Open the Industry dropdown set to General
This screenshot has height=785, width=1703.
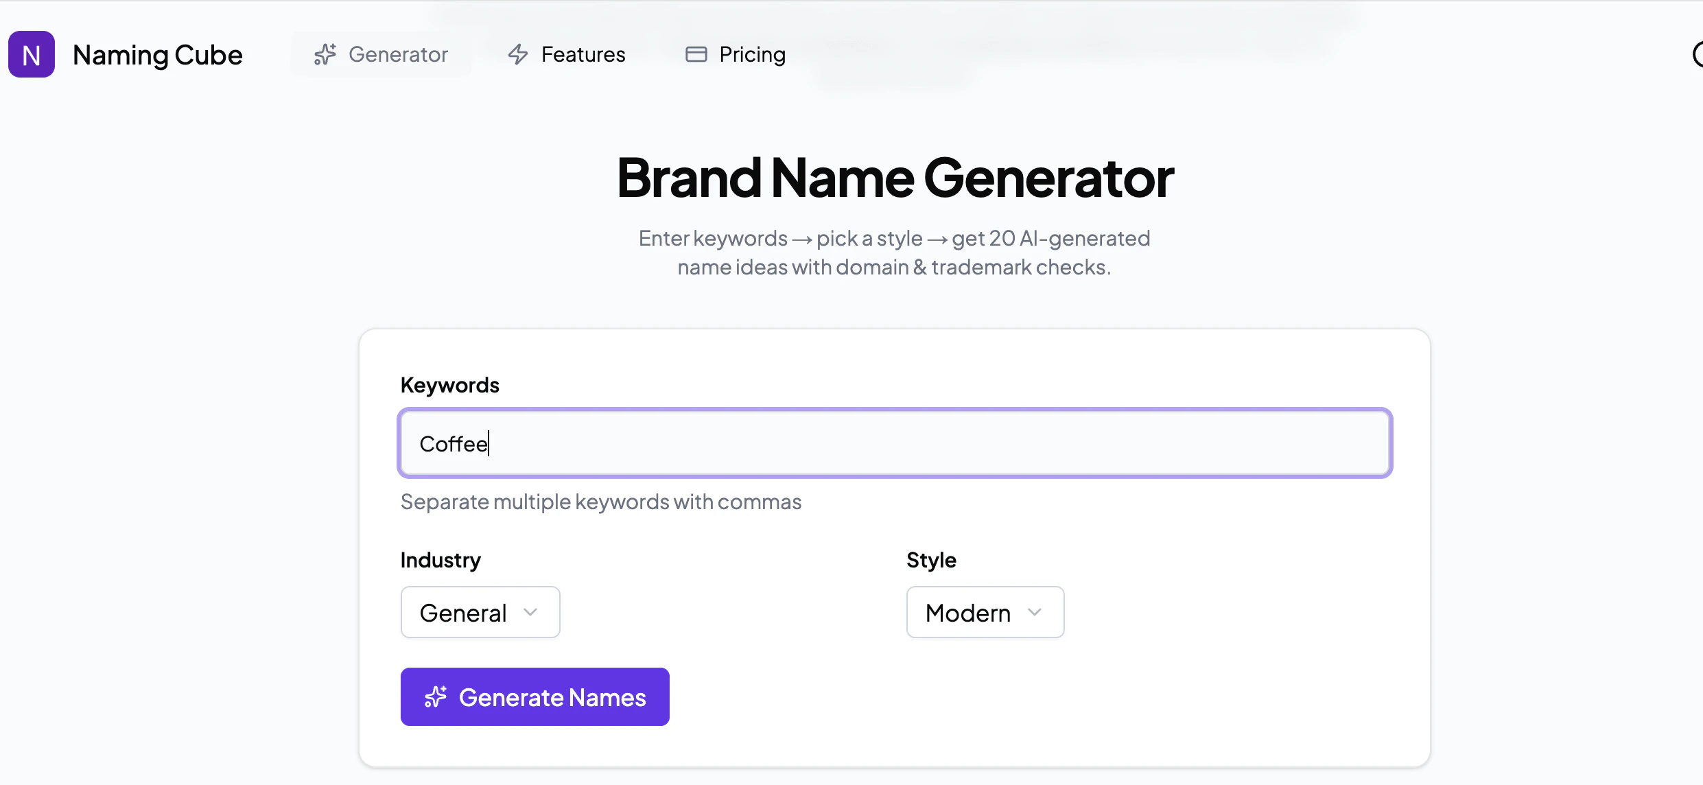pos(480,612)
